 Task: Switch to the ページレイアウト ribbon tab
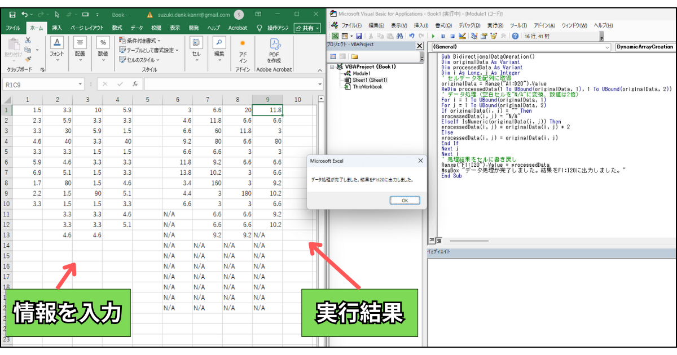(x=87, y=28)
